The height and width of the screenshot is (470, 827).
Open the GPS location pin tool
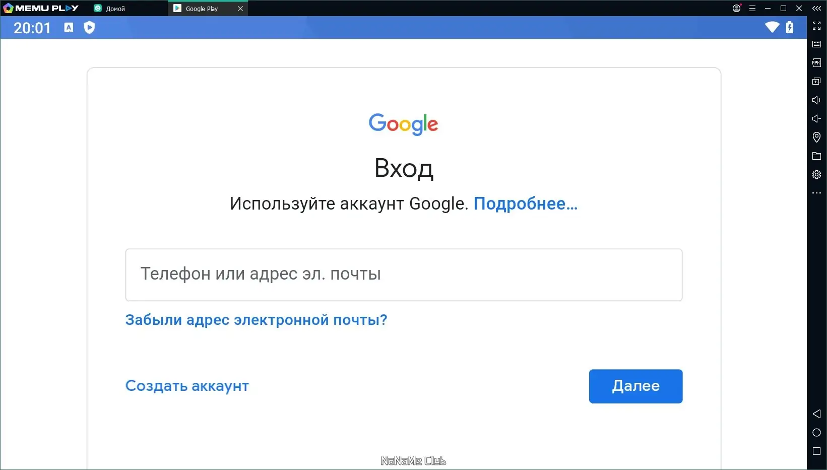coord(816,137)
